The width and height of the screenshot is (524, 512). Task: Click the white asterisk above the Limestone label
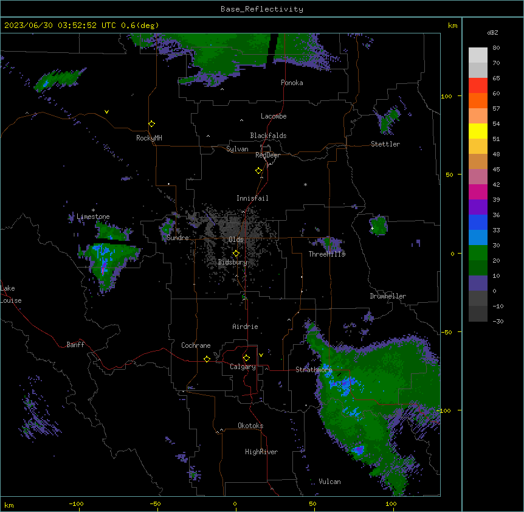coord(93,210)
